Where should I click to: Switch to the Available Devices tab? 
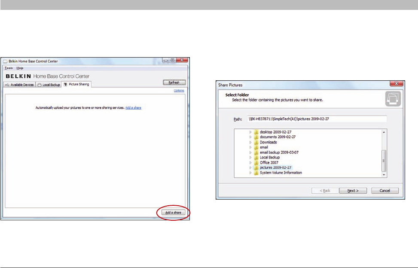tap(19, 85)
